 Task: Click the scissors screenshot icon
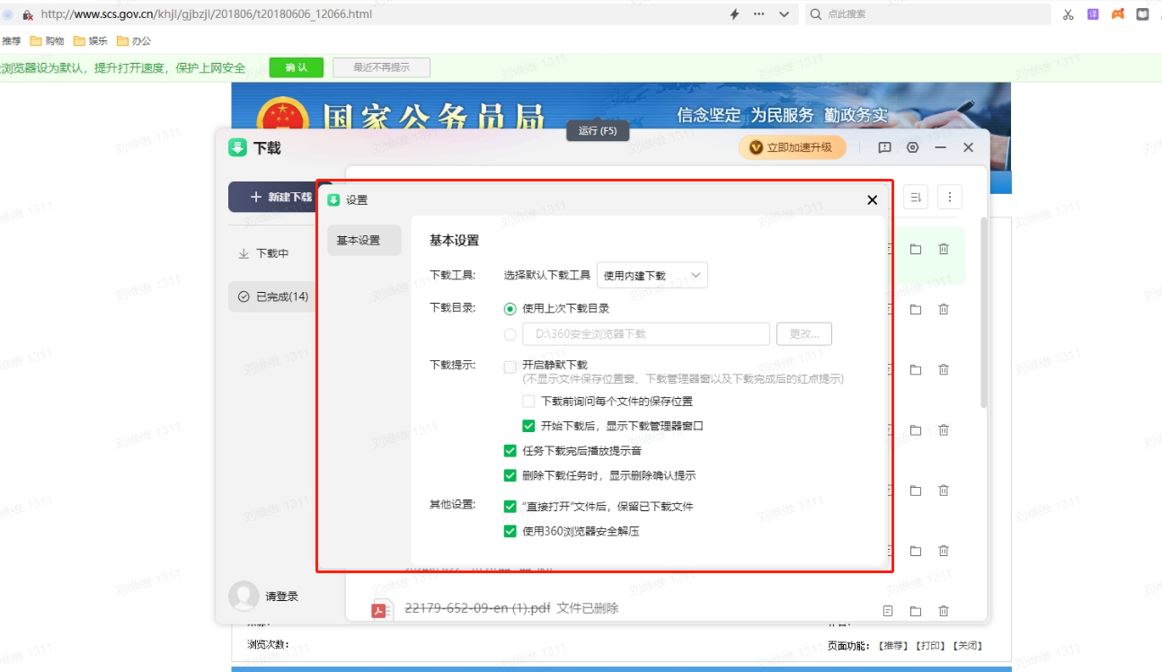point(1069,14)
